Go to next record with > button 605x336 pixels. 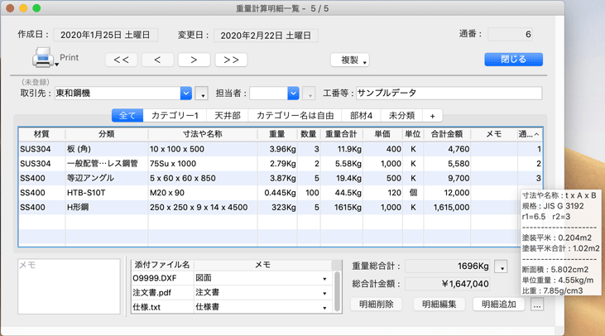click(194, 60)
